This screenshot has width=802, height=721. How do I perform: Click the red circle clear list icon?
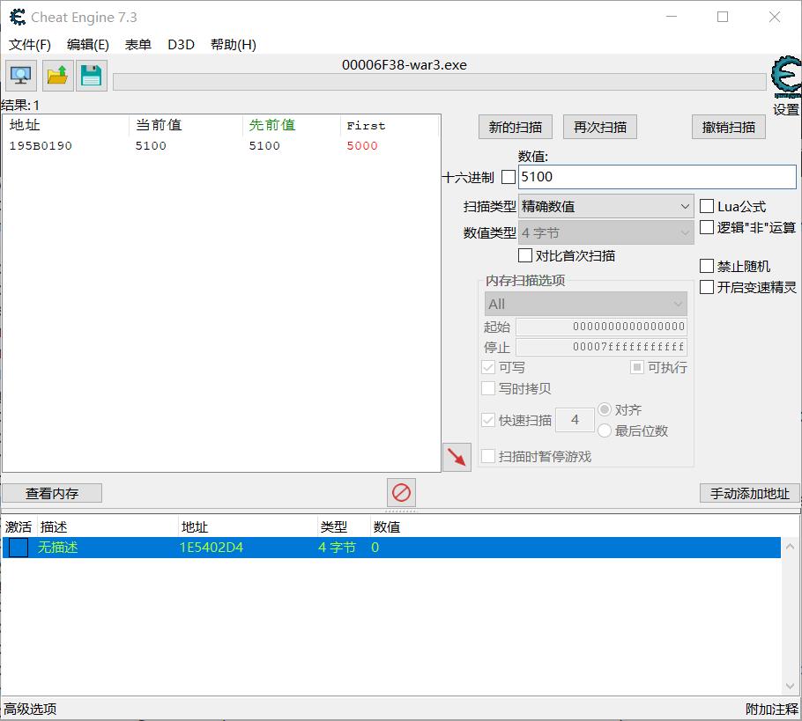click(x=401, y=492)
